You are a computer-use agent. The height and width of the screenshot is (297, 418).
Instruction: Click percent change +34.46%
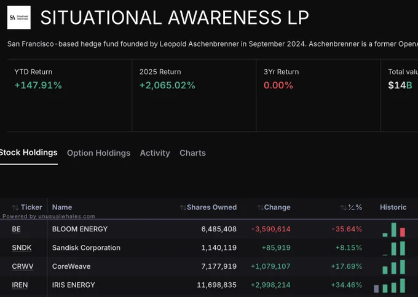tap(347, 285)
